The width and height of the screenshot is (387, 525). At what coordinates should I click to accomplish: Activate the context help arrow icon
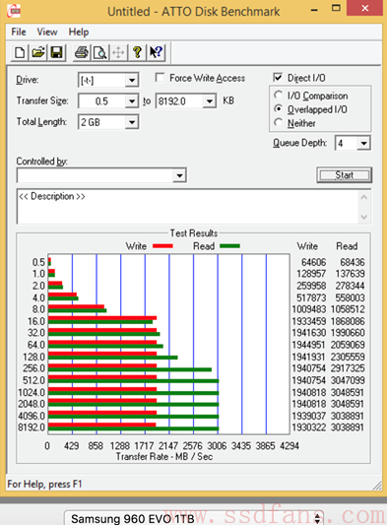point(156,52)
